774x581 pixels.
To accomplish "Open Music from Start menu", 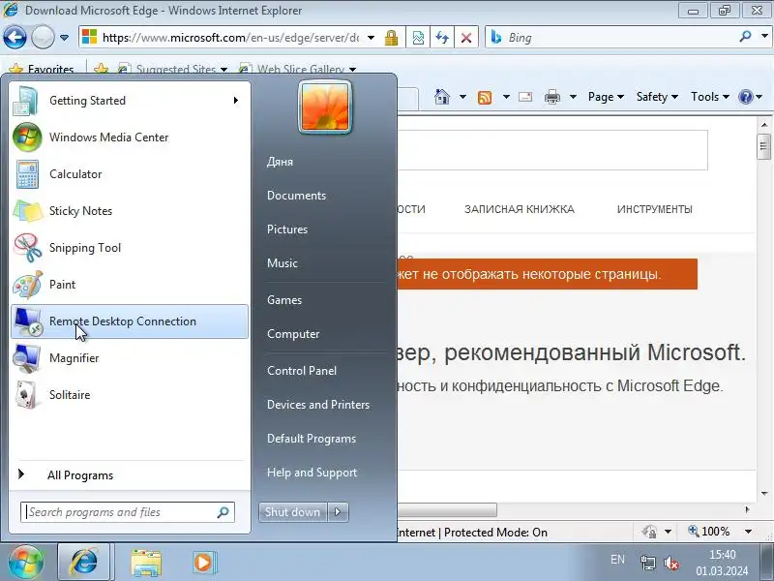I will [x=283, y=263].
